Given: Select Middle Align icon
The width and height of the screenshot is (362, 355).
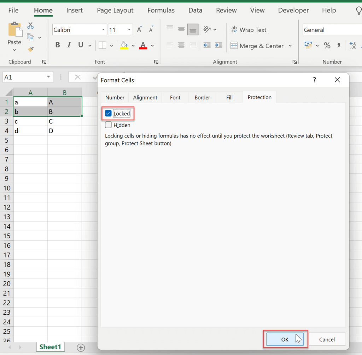Looking at the screenshot, I should pos(181,29).
